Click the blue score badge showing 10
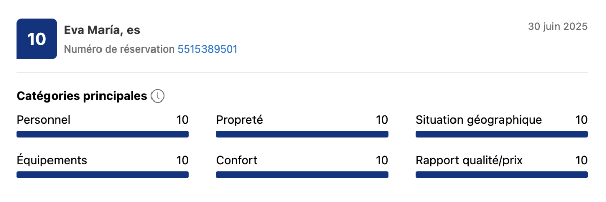Viewport: 606px width, 202px height. 36,39
